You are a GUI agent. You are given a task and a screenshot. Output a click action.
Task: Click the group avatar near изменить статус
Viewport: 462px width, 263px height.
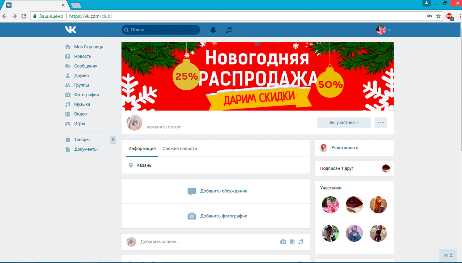click(135, 123)
